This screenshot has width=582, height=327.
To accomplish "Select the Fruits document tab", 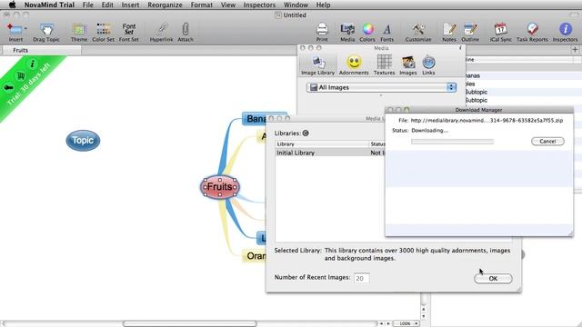I will point(41,51).
